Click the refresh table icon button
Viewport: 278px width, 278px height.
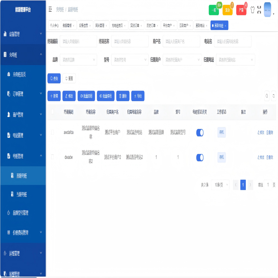coord(273,96)
